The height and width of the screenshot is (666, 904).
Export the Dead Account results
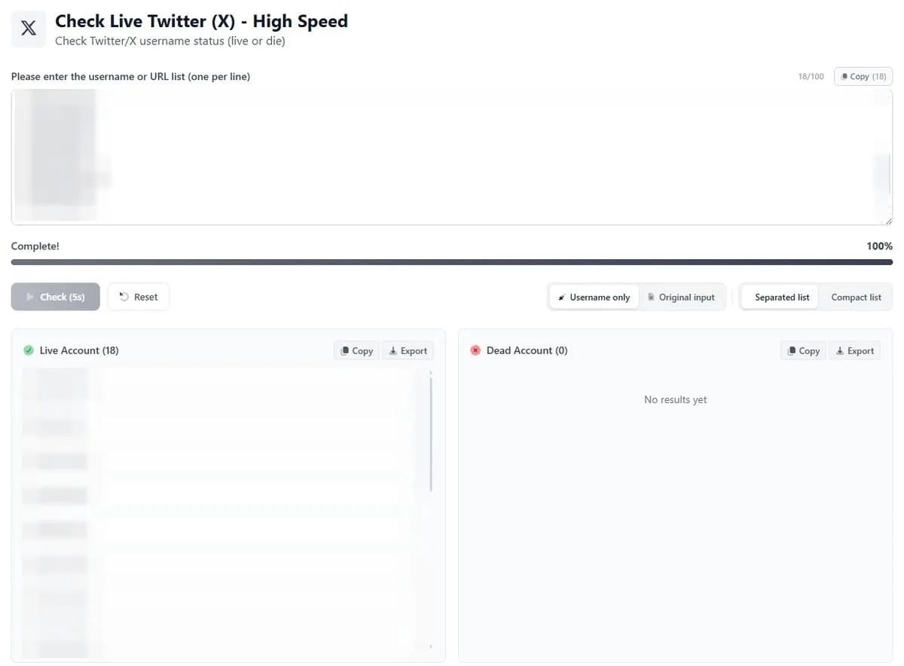pyautogui.click(x=855, y=350)
